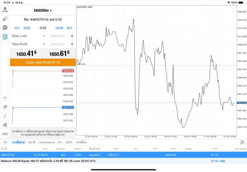
Task: Sort by S/L column header
Action: [x=136, y=149]
